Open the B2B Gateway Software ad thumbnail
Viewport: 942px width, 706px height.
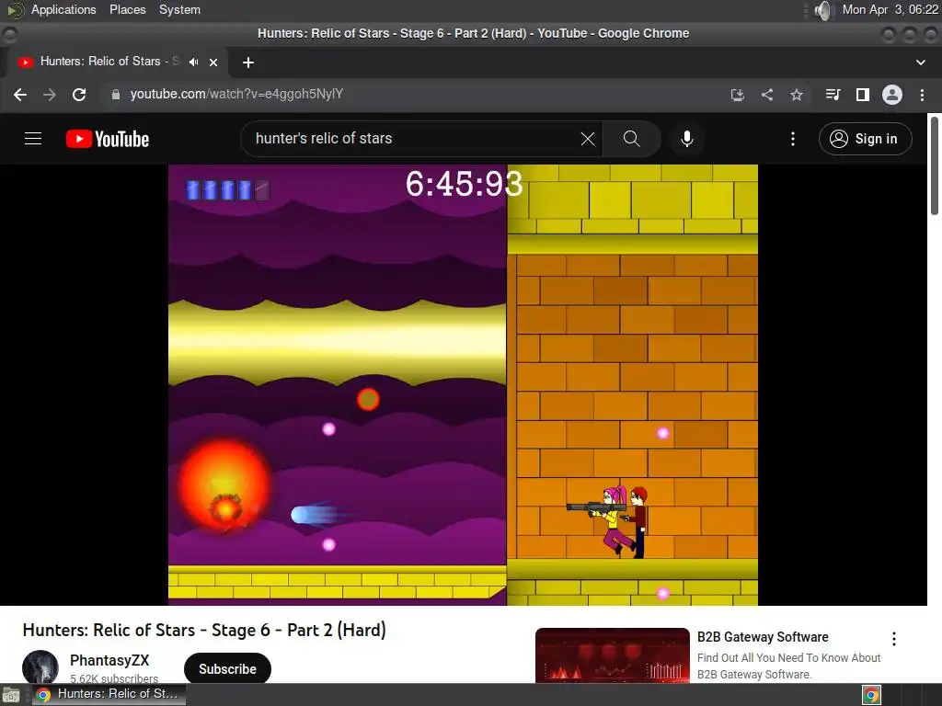click(612, 655)
